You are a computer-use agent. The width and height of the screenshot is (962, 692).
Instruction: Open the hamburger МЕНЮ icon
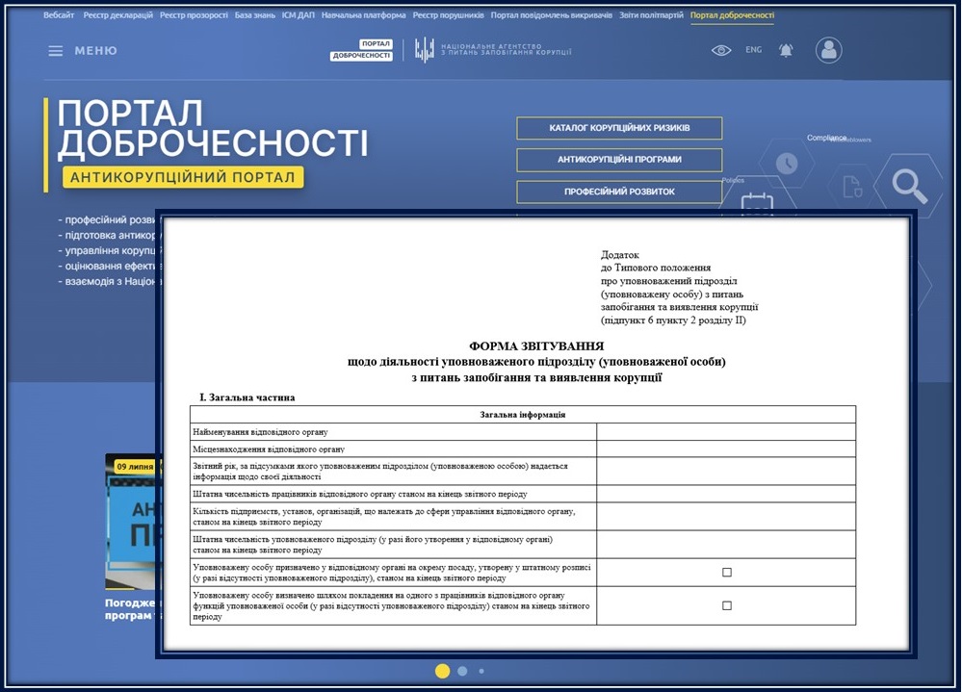56,51
